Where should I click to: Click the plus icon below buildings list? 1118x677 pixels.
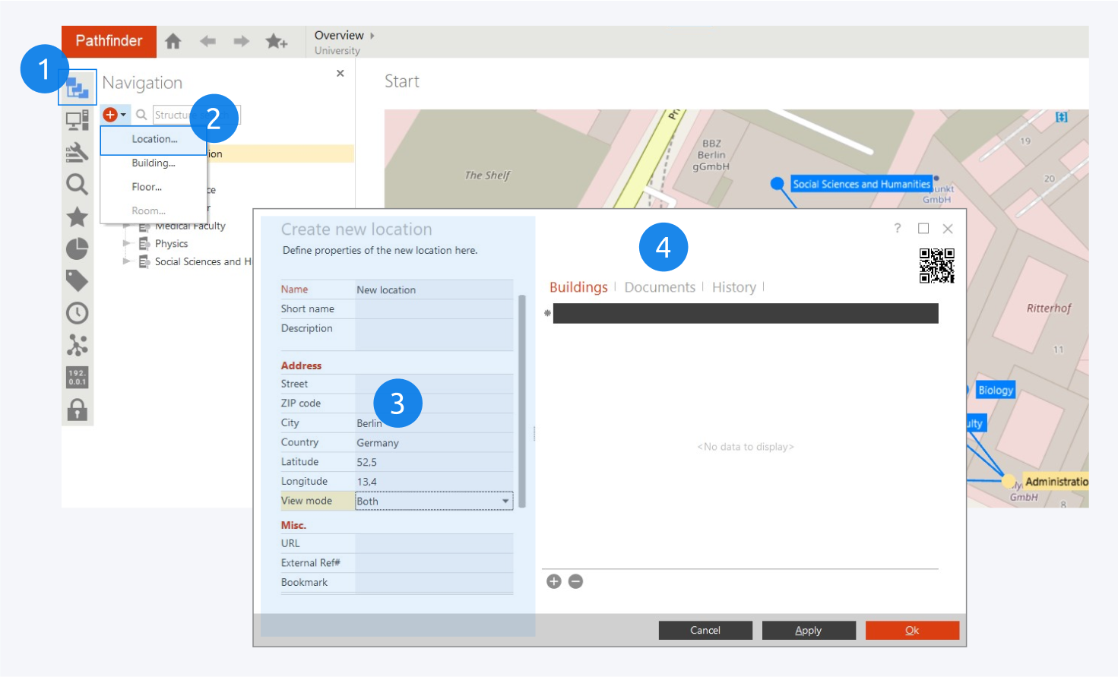click(x=554, y=581)
